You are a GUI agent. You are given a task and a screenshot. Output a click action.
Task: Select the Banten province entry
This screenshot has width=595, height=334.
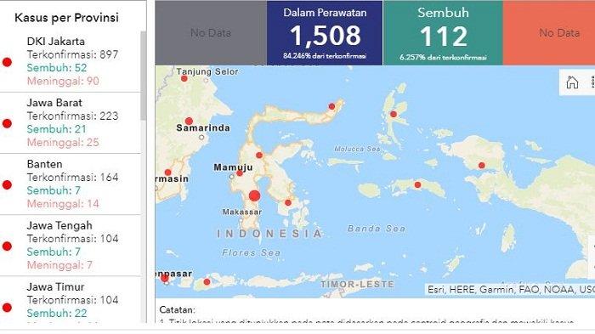pyautogui.click(x=71, y=184)
